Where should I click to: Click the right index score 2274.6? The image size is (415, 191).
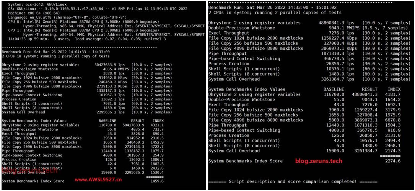point(393,161)
